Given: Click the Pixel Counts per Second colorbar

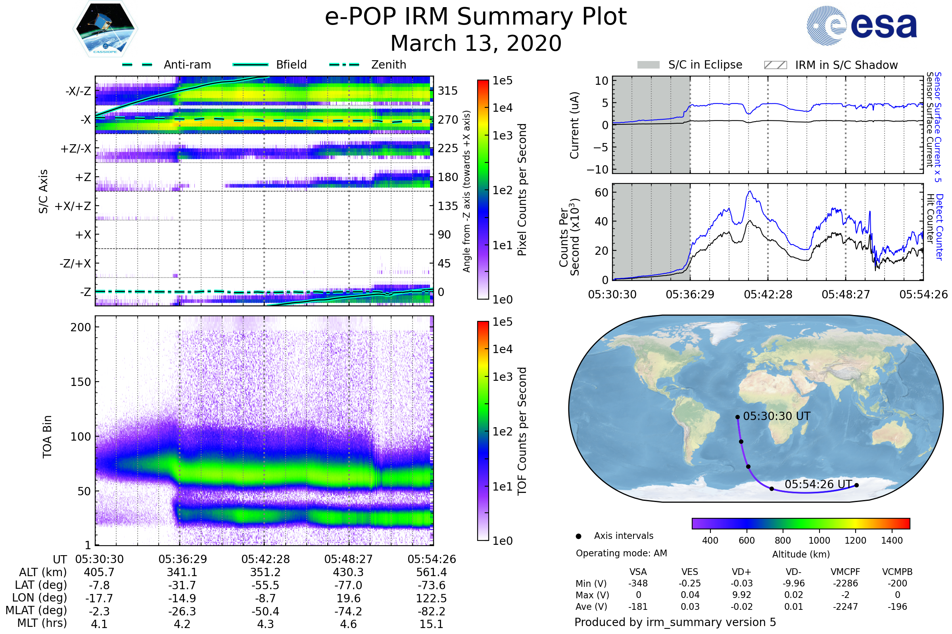Looking at the screenshot, I should [483, 189].
